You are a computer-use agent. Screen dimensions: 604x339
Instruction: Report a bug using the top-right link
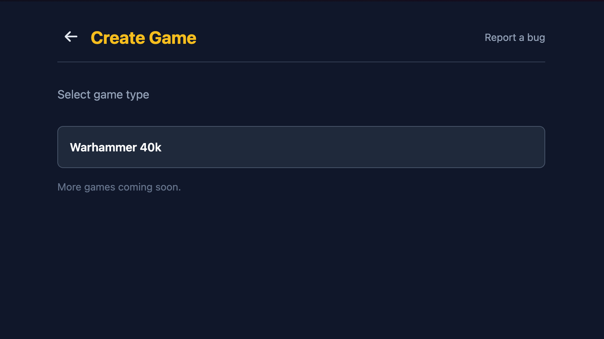coord(515,37)
